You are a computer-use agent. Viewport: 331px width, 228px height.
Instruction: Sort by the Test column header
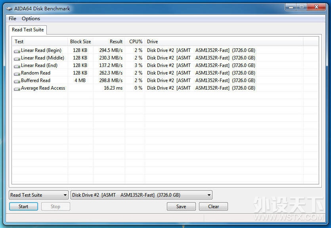(x=40, y=42)
